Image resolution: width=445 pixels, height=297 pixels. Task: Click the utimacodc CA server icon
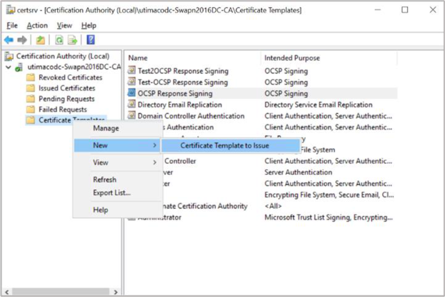tap(19, 67)
